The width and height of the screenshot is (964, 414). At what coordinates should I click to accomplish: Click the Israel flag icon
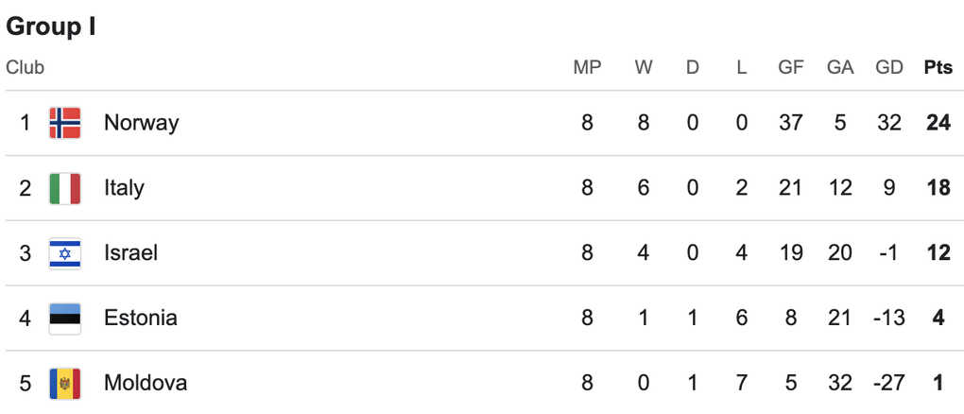[64, 253]
